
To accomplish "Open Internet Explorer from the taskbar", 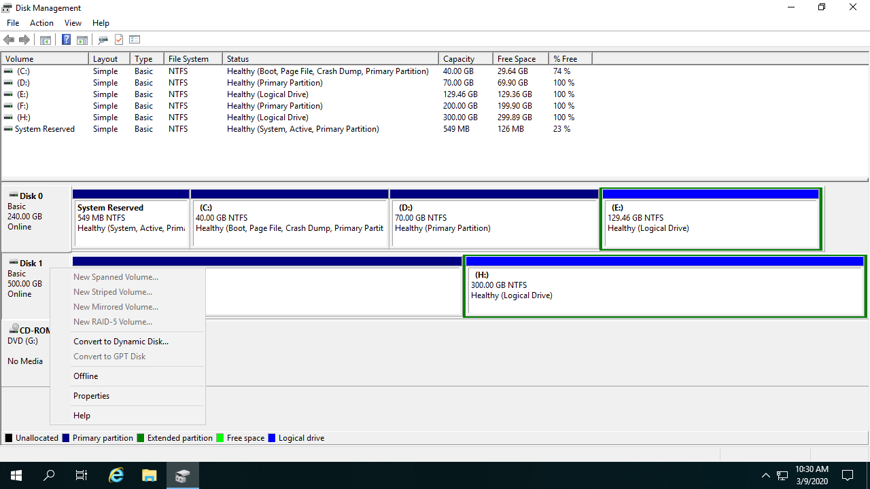I will pyautogui.click(x=116, y=475).
